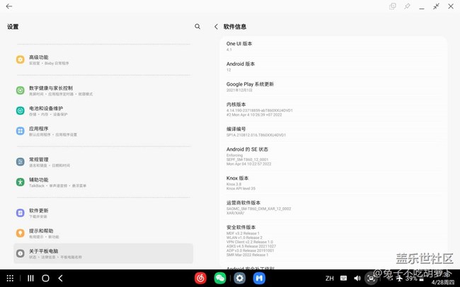Open NetEase Music red taskbar icon
The image size is (460, 287).
click(200, 279)
